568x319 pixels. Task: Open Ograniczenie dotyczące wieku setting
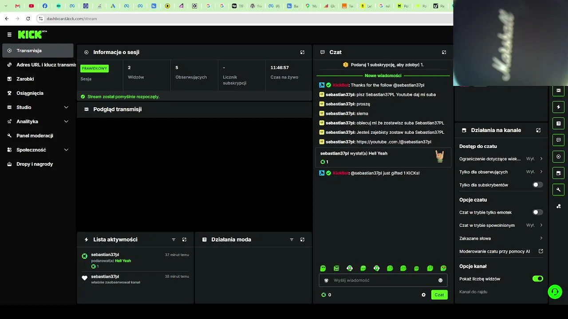pyautogui.click(x=501, y=159)
